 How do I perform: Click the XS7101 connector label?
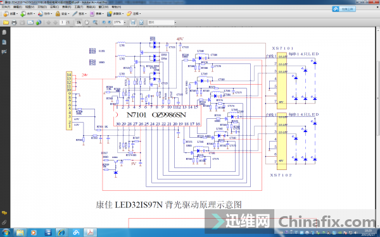282,49
